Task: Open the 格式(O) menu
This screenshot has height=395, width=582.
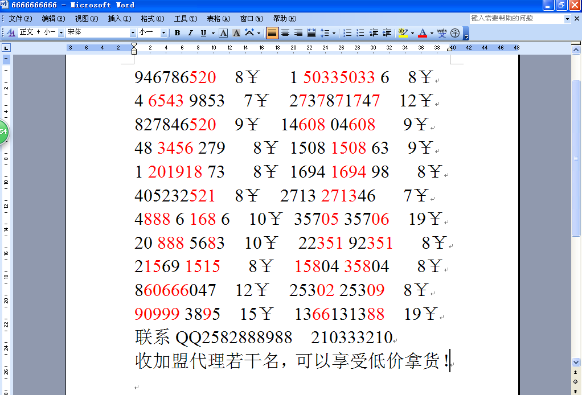Action: (x=153, y=19)
